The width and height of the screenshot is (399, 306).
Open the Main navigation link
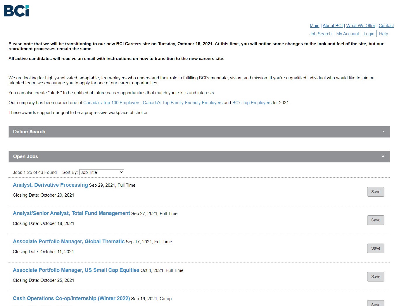[x=315, y=26]
